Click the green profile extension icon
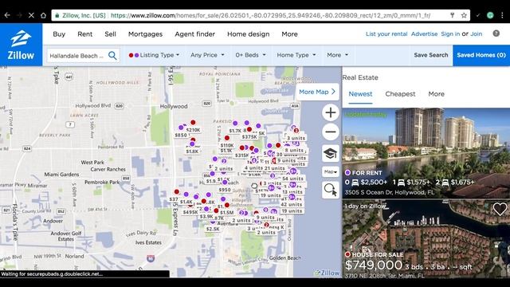 point(490,15)
